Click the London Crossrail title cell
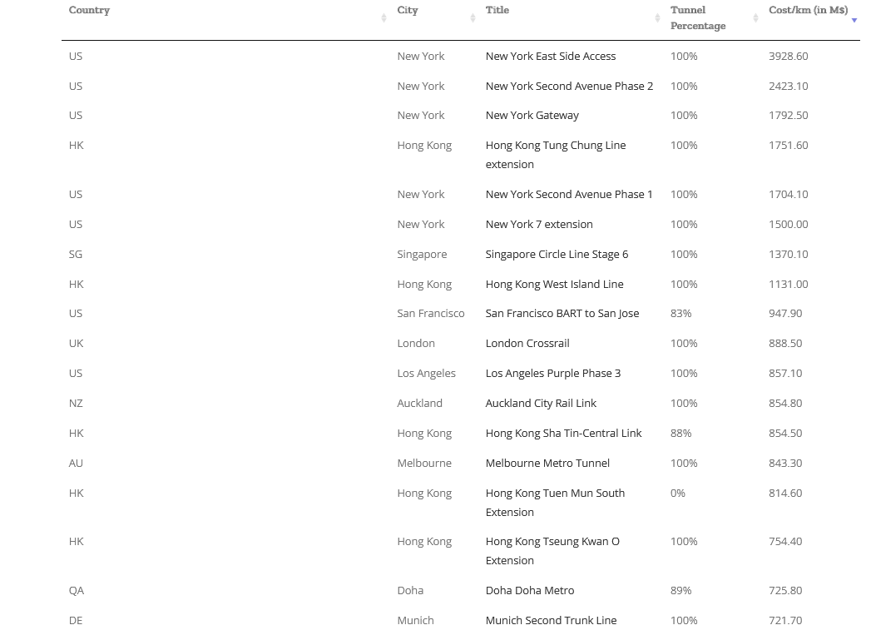Image resolution: width=871 pixels, height=635 pixels. (x=527, y=344)
